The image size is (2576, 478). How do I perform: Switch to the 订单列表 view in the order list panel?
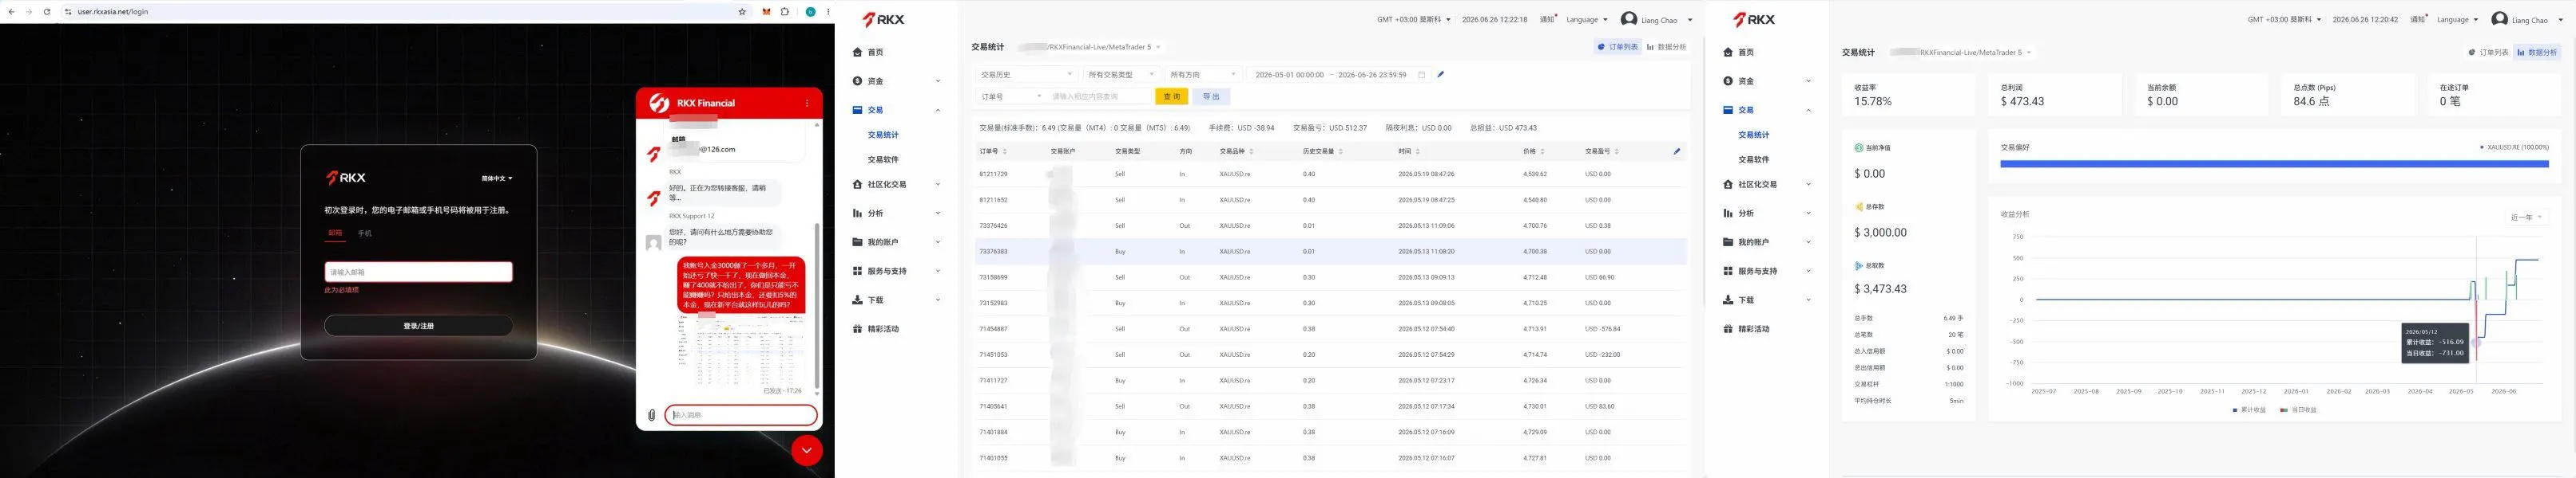click(x=1618, y=47)
